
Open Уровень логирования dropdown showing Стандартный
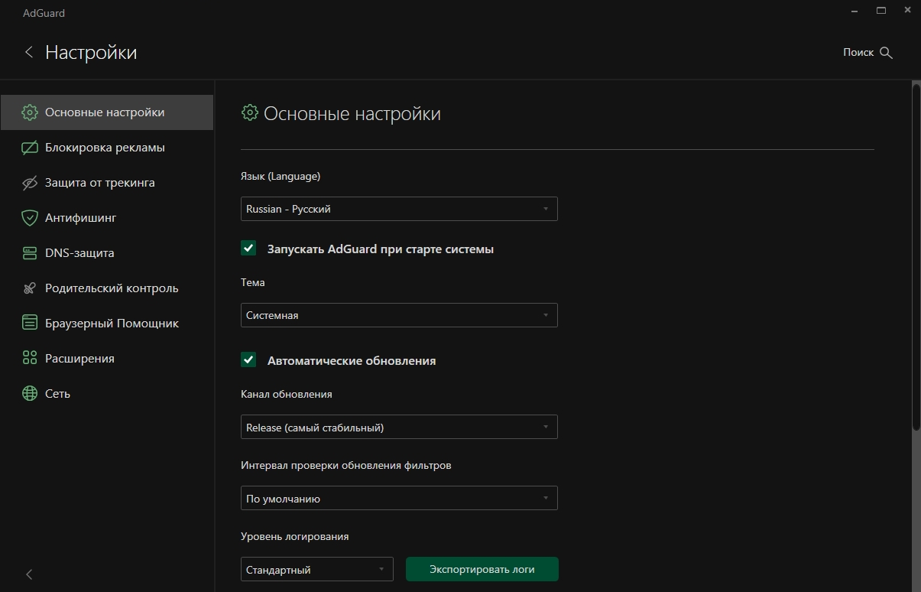coord(317,569)
